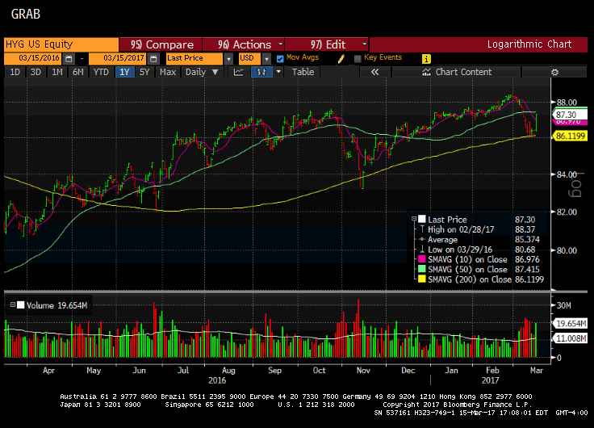
Task: Click the white Last Price legend swatch
Action: [421, 219]
